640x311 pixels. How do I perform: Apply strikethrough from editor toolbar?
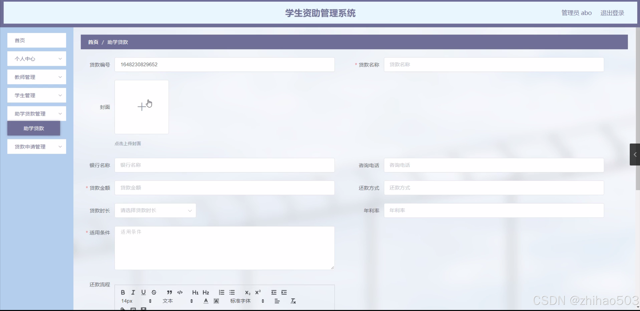(154, 292)
